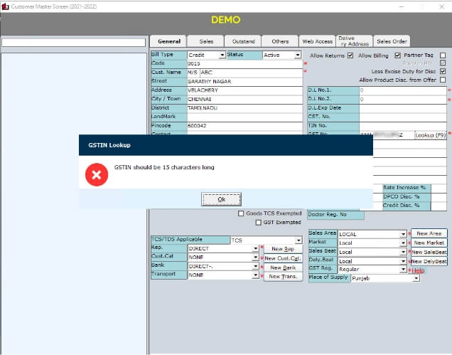Click the Street field SARATHY NAGAR
This screenshot has height=355, width=452.
[244, 81]
